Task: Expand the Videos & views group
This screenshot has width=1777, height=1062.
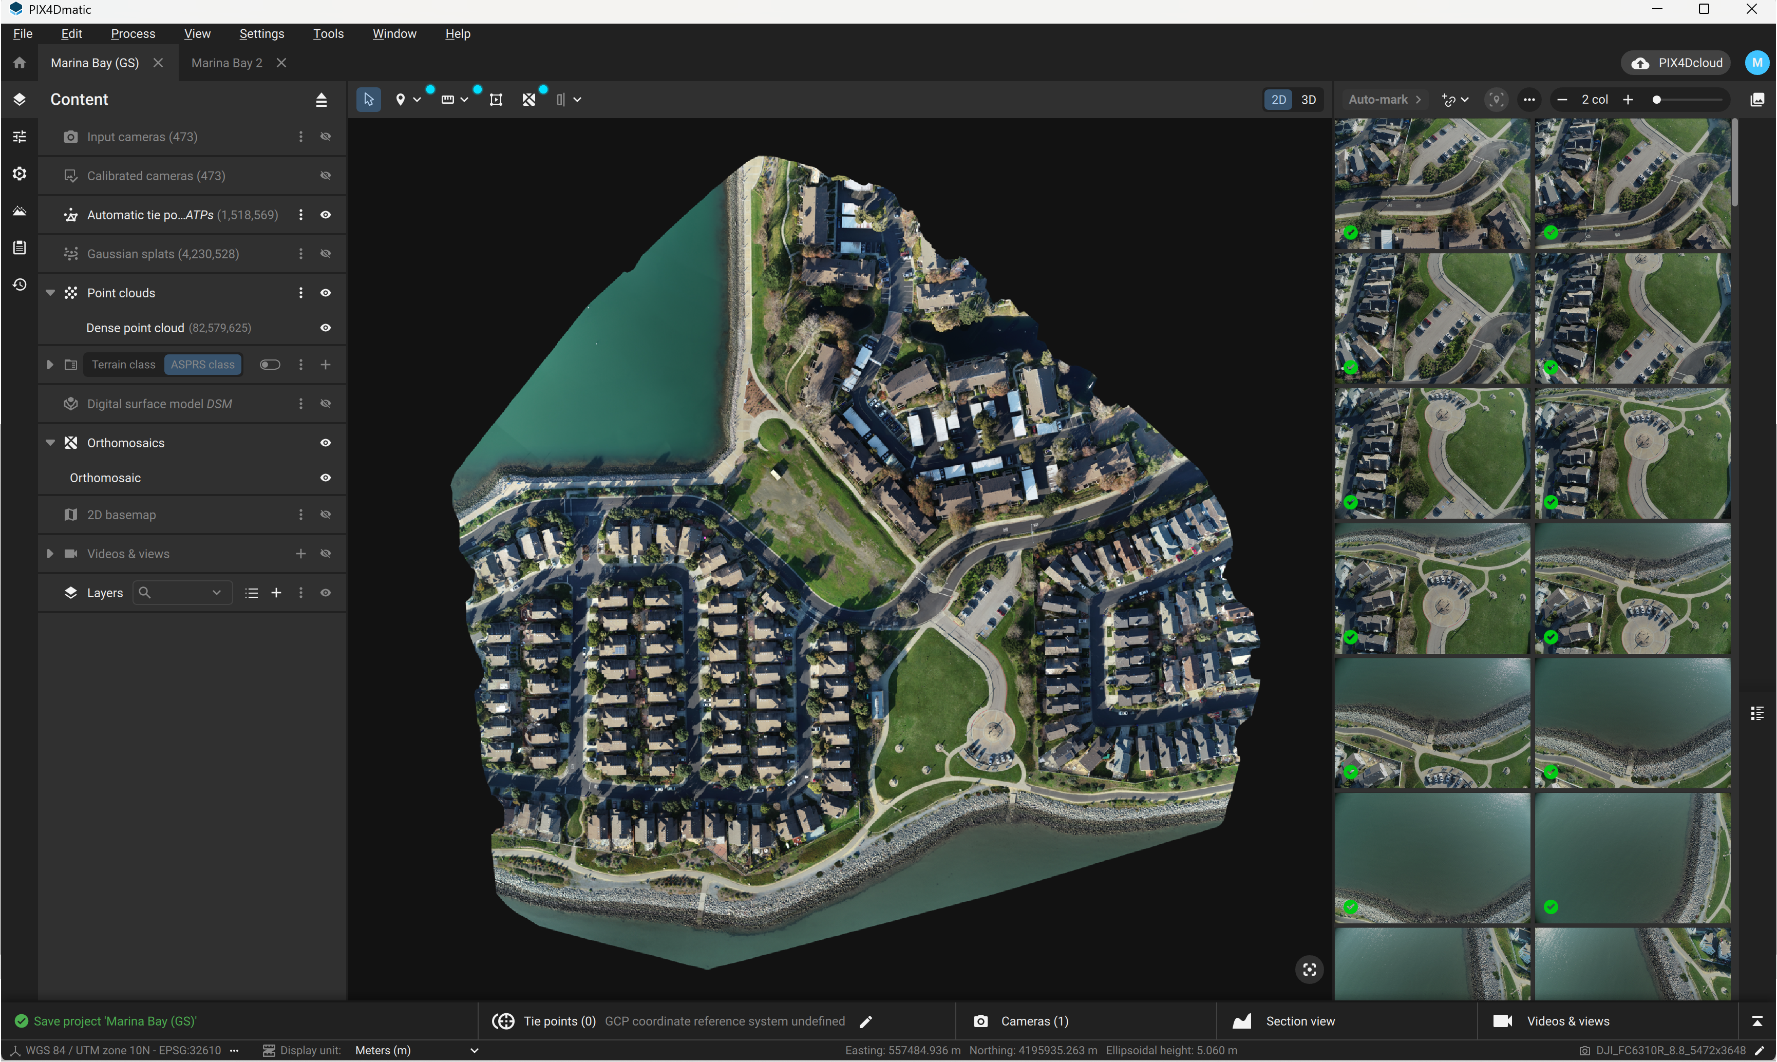Action: 50,554
